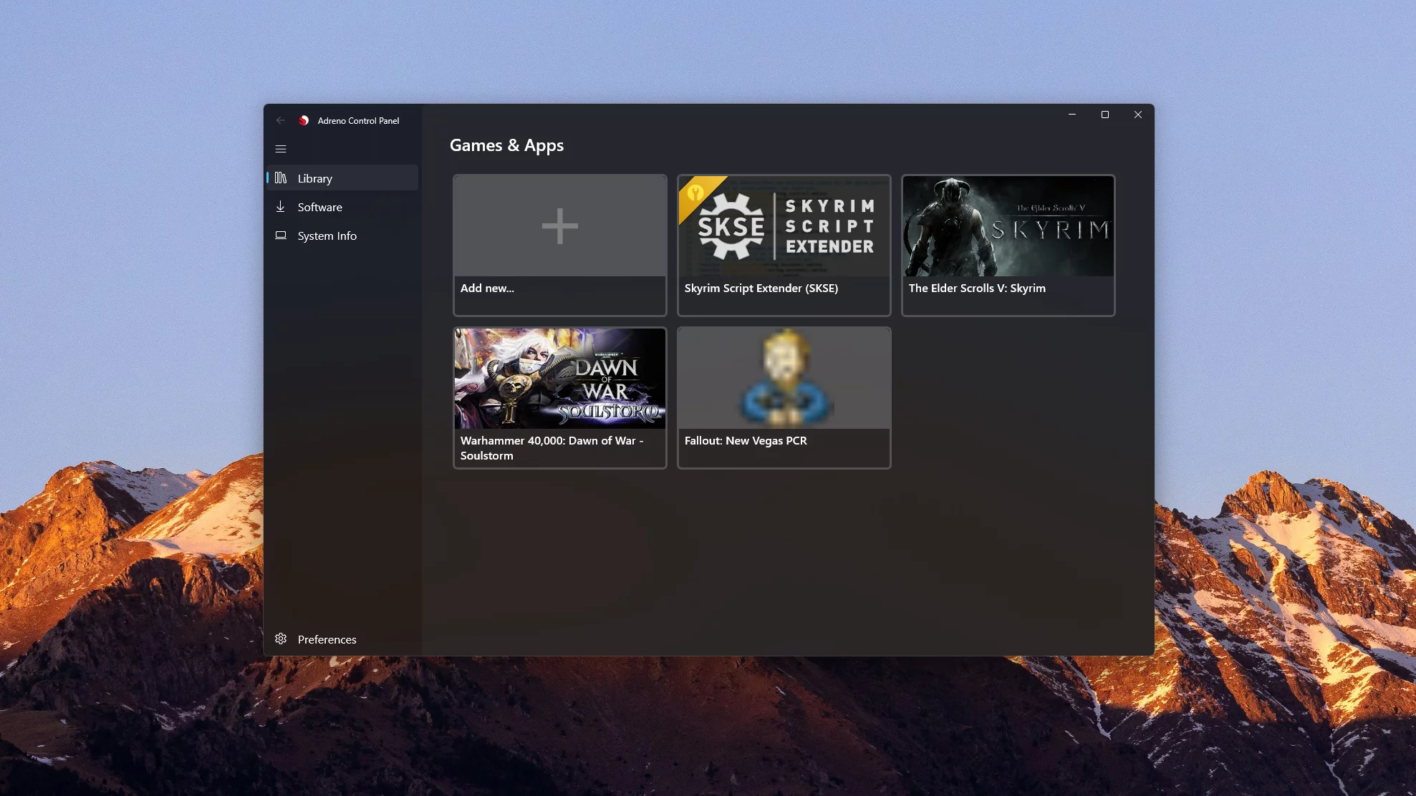Viewport: 1416px width, 796px height.
Task: Minimize the Adreno Control Panel window
Action: pos(1072,115)
